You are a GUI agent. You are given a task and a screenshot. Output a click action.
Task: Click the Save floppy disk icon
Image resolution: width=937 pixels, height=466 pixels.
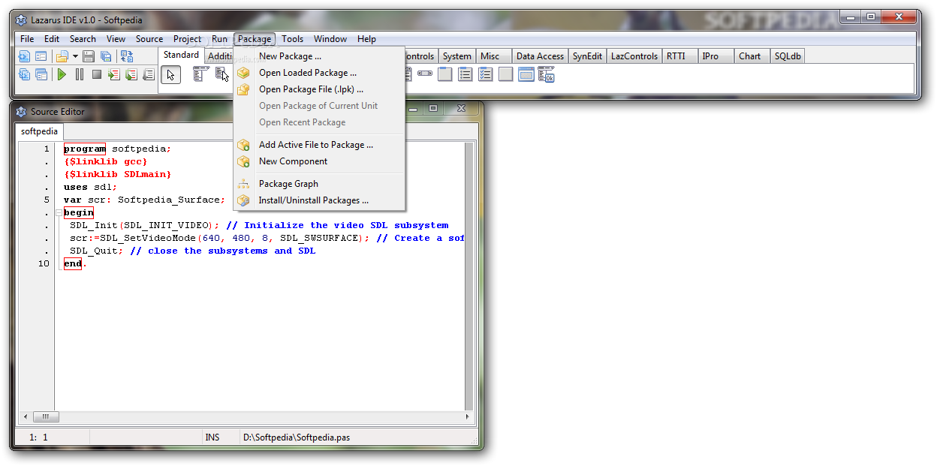(x=89, y=56)
